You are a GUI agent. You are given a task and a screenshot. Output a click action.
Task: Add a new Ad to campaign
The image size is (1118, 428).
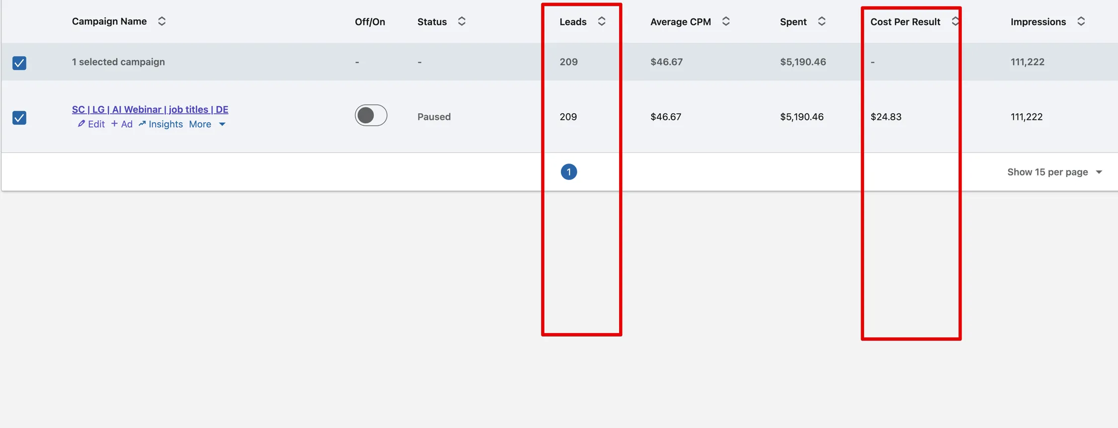[122, 124]
